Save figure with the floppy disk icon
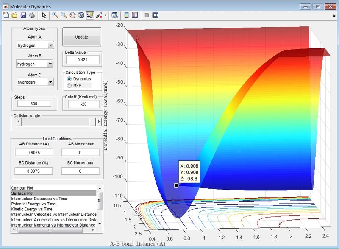 point(23,15)
